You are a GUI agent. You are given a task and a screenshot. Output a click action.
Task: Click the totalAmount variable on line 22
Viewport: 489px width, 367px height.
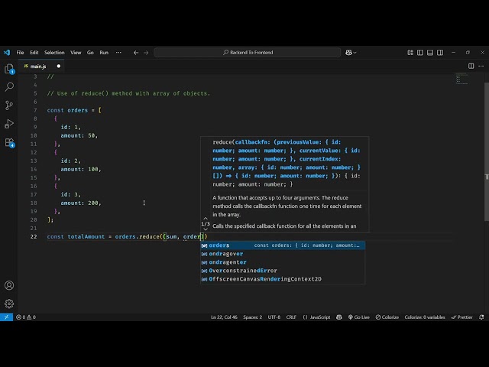(86, 236)
